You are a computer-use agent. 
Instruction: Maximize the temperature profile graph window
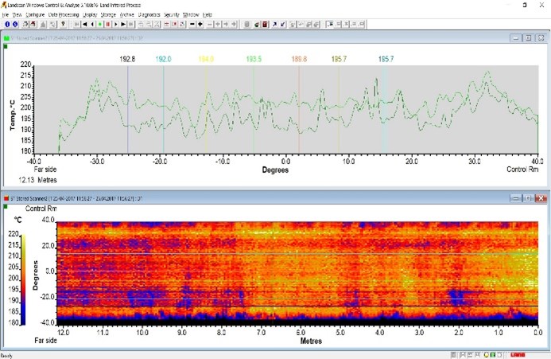pyautogui.click(x=527, y=38)
